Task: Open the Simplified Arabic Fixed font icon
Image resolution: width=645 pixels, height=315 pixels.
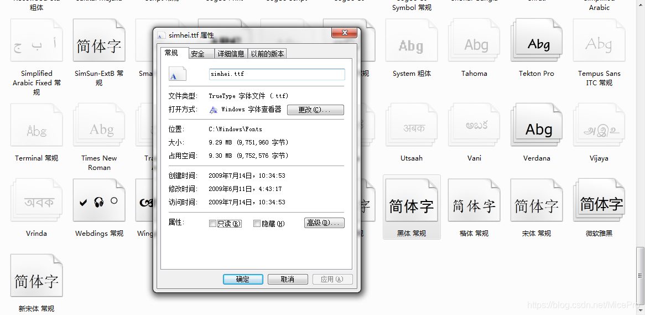Action: click(37, 40)
